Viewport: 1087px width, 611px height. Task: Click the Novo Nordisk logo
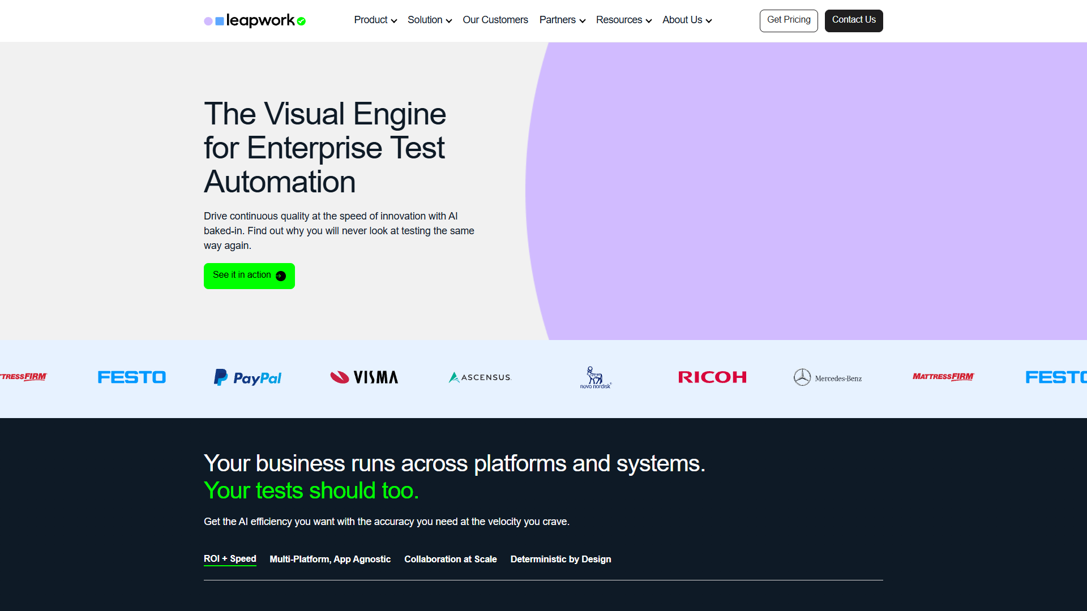pos(596,377)
